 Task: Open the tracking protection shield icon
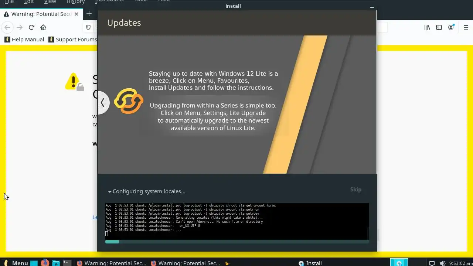(x=88, y=27)
